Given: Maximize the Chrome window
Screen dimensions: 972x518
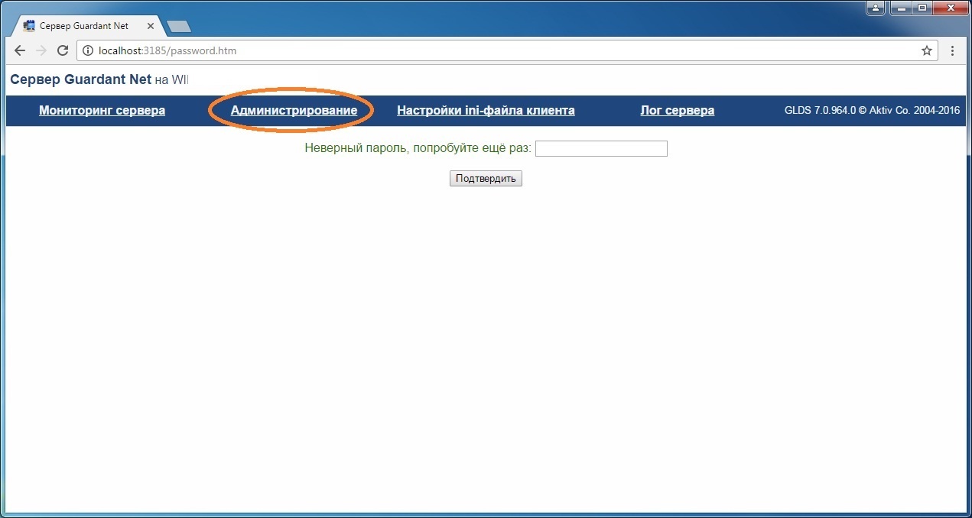Looking at the screenshot, I should (x=922, y=8).
